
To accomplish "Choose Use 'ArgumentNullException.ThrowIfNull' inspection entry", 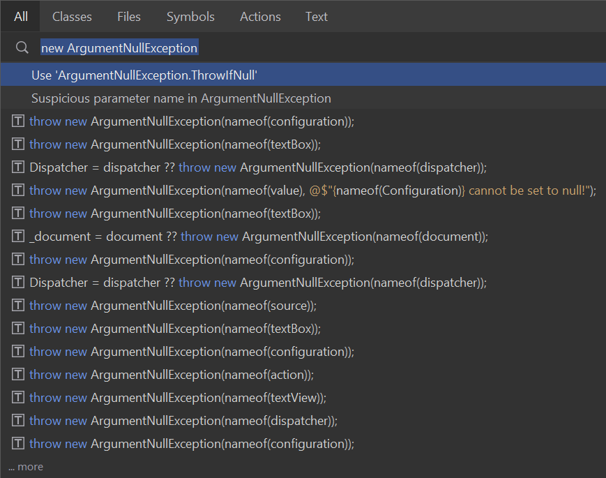I will pos(150,75).
